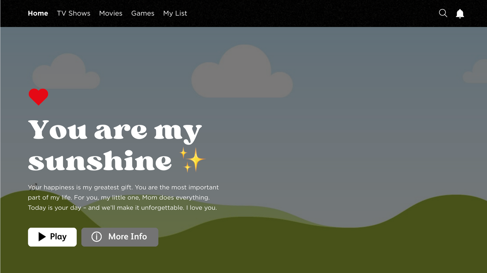Click the Play button
Screen dimensions: 487x273
(52, 237)
